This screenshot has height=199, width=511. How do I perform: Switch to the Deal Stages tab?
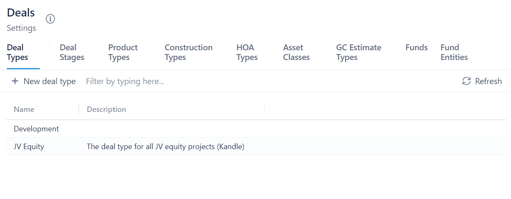click(x=72, y=52)
